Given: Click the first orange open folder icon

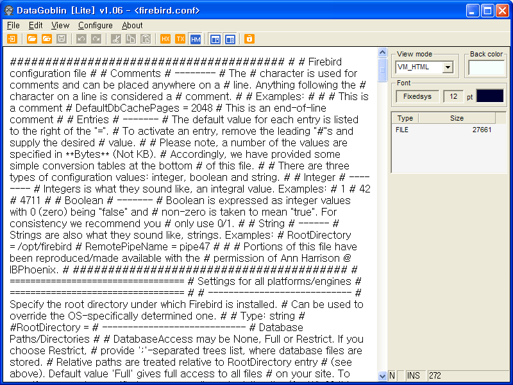Looking at the screenshot, I should tap(32, 39).
